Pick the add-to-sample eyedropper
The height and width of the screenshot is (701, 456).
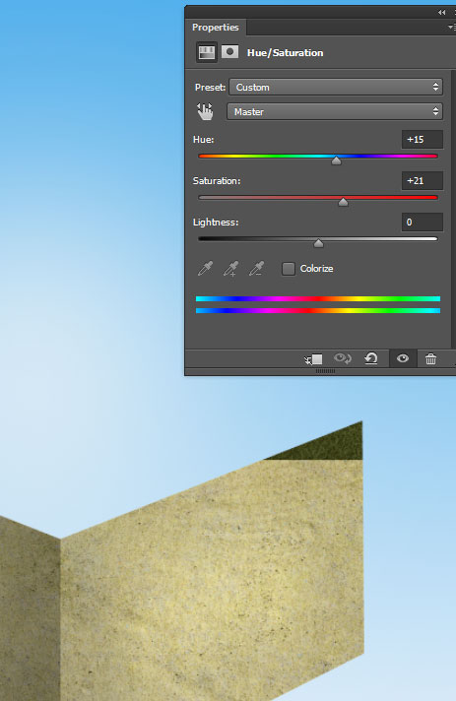point(230,269)
